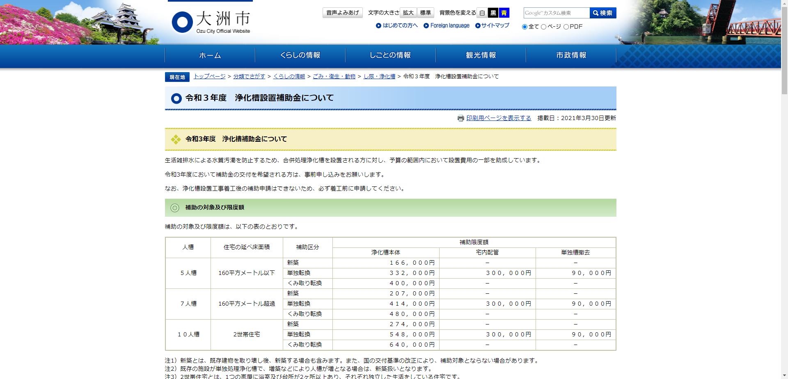788x379 pixels.
Task: Click the arrow icon next to はじめての方へ
Action: (378, 26)
